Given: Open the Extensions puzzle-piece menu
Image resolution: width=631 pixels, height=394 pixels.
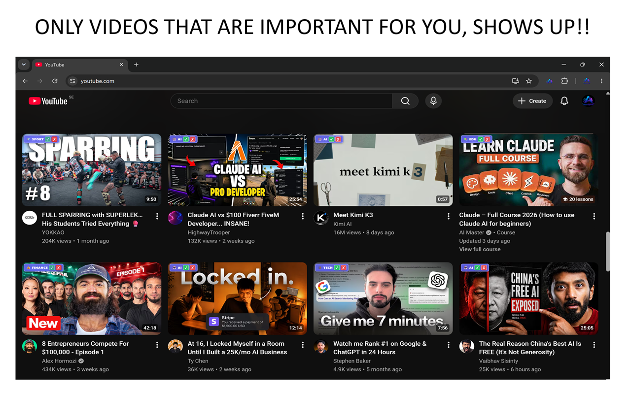Looking at the screenshot, I should click(x=564, y=81).
